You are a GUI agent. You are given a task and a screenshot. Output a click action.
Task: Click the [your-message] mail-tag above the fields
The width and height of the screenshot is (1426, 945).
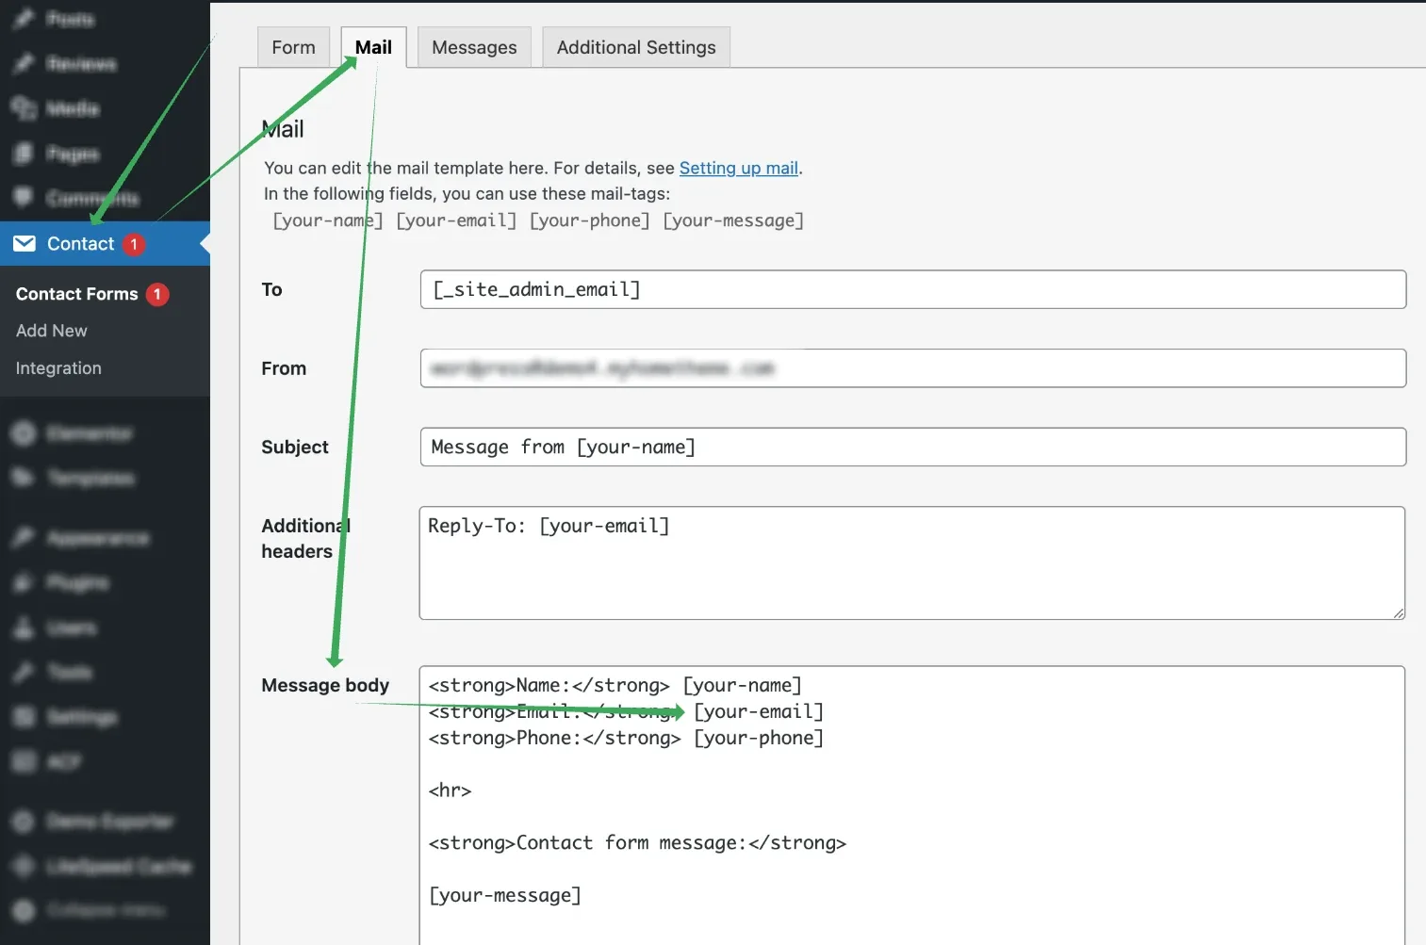point(733,220)
